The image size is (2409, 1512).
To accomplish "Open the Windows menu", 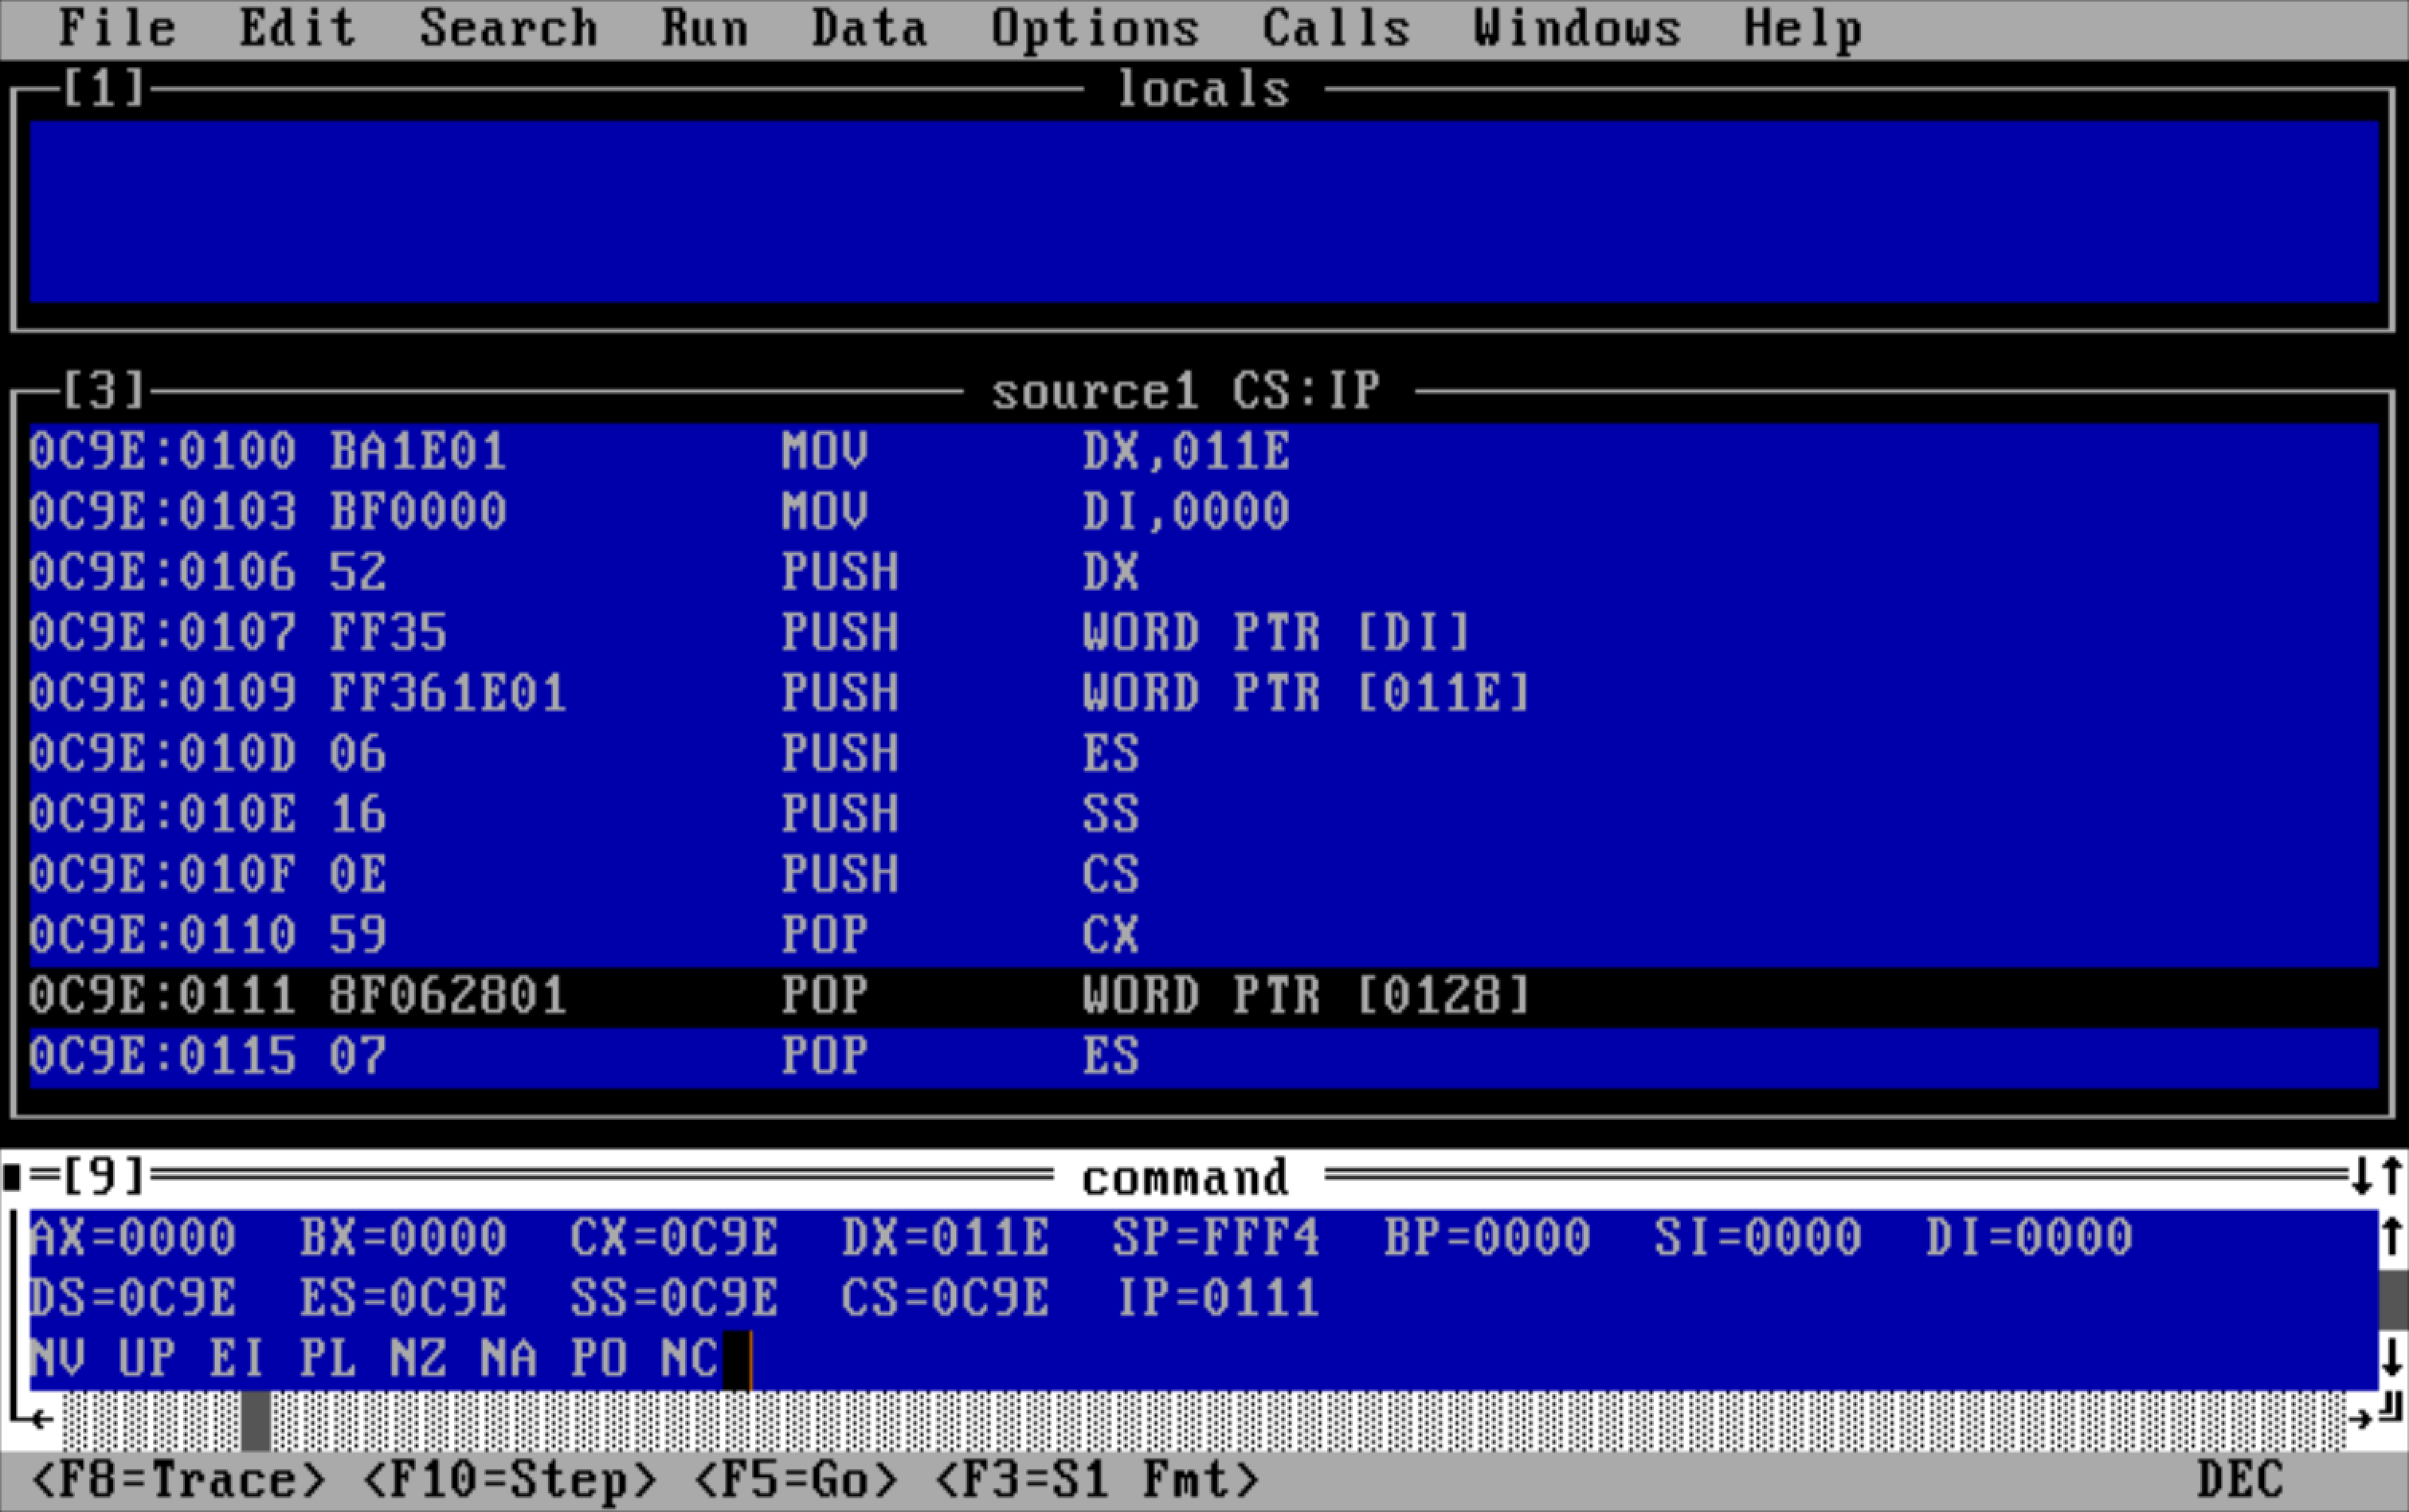I will point(1577,28).
